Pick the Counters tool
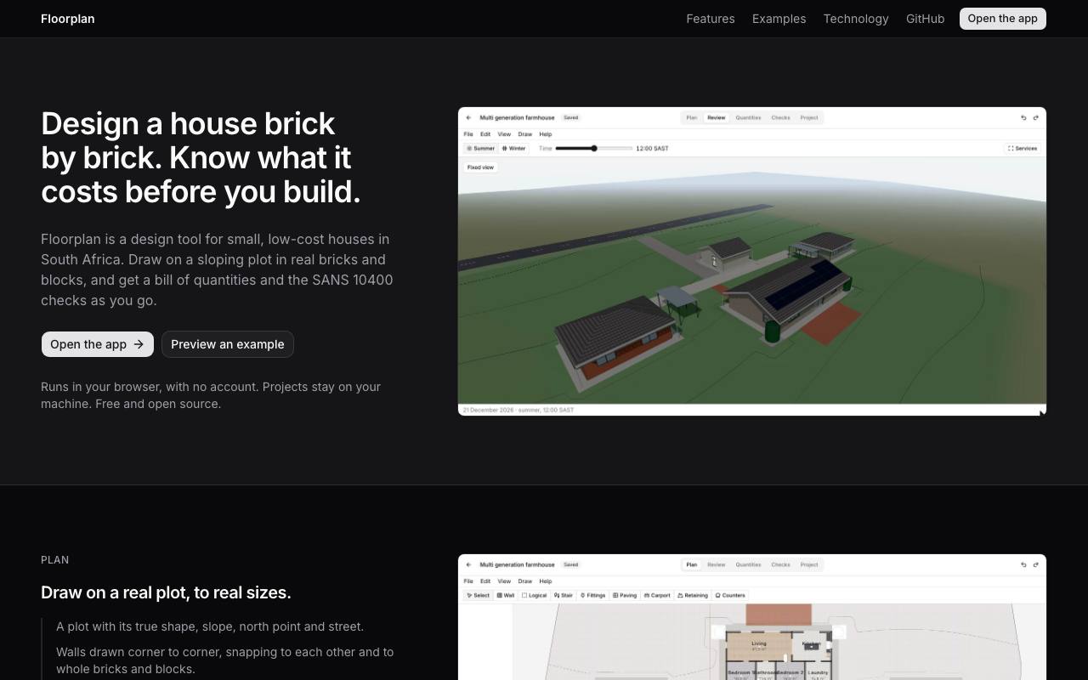Image resolution: width=1088 pixels, height=680 pixels. [x=730, y=595]
